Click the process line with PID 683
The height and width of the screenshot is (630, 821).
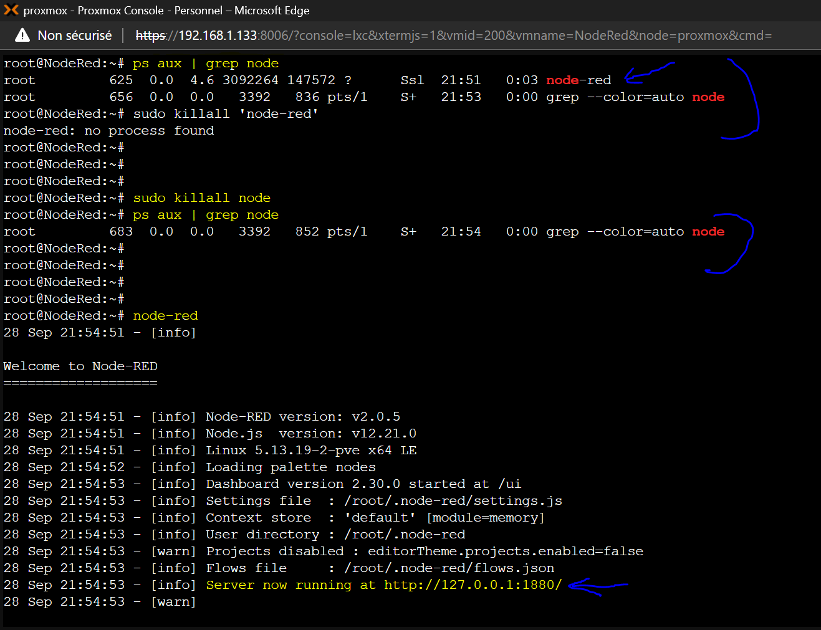[x=364, y=232]
